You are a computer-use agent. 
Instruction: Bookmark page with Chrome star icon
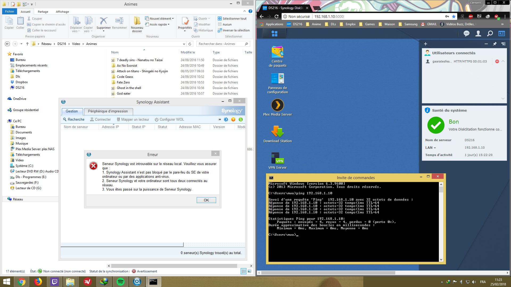pos(454,16)
